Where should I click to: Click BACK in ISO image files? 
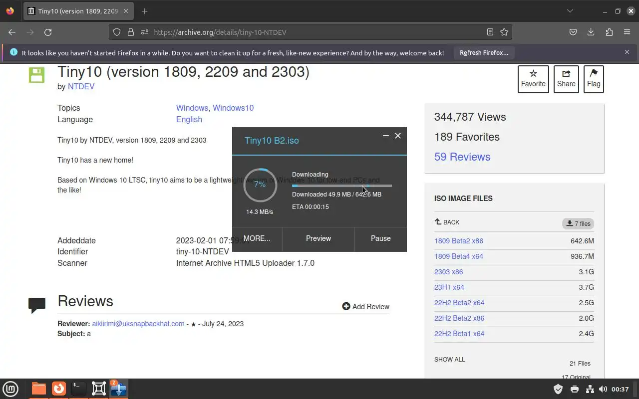click(447, 222)
